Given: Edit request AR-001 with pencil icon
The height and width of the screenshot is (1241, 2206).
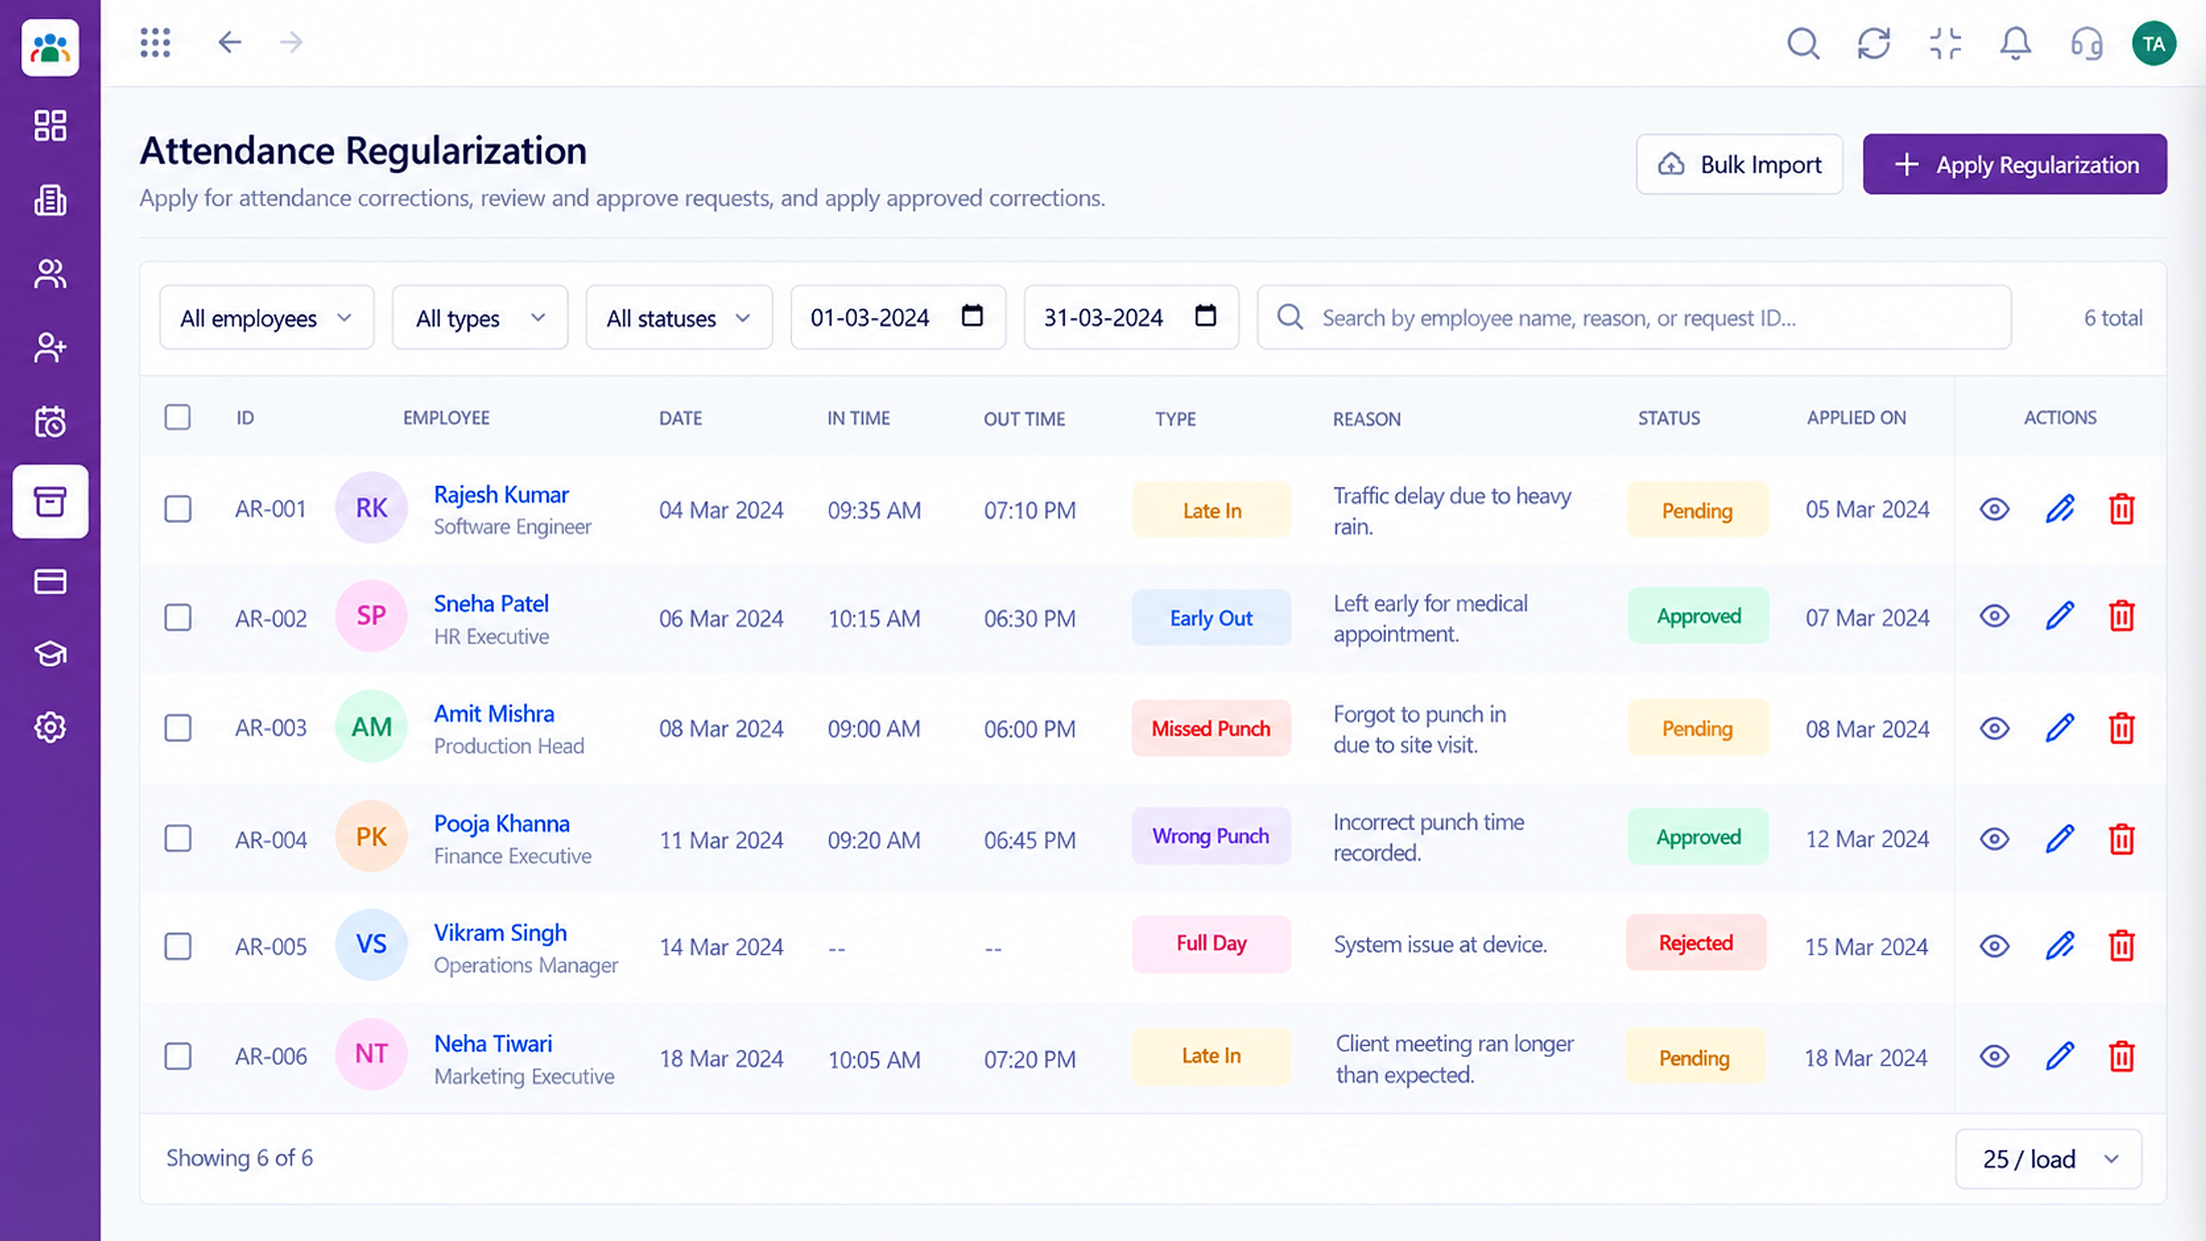Looking at the screenshot, I should point(2060,509).
